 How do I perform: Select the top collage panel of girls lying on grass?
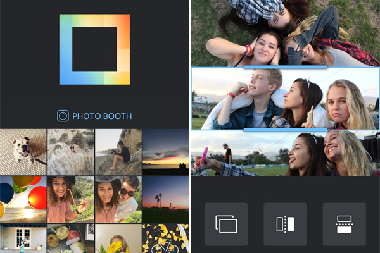pyautogui.click(x=285, y=33)
